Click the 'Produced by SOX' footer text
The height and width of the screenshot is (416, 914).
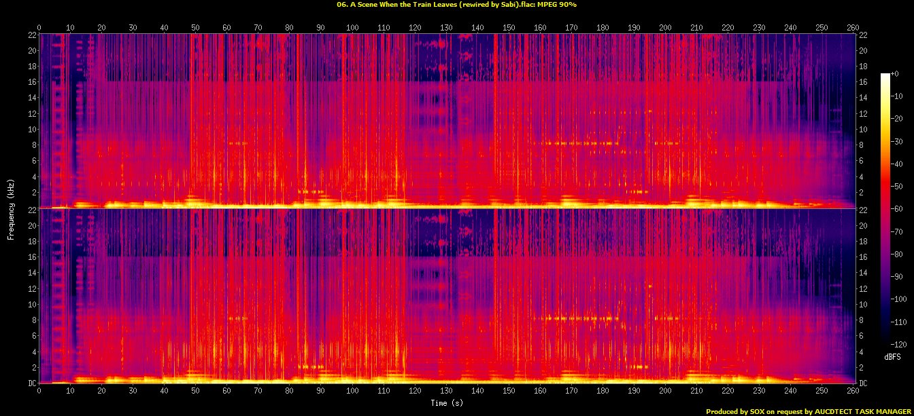coord(809,411)
